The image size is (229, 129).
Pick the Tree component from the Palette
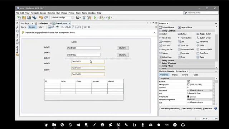point(181,57)
